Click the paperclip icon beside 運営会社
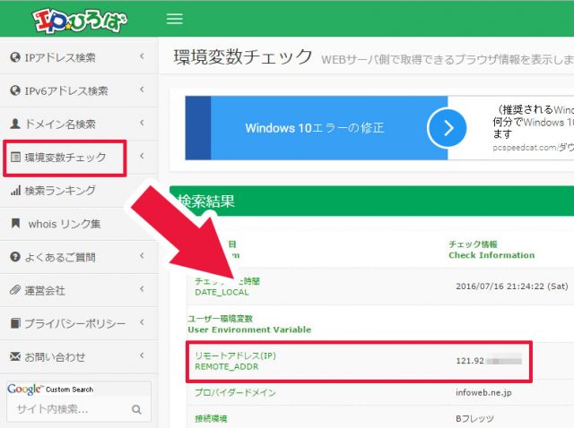This screenshot has height=428, width=574. pos(14,290)
